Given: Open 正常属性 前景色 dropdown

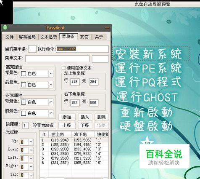Looking at the screenshot, I should coord(51,113).
